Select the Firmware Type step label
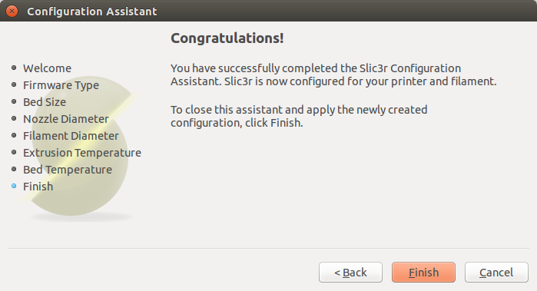 (x=61, y=85)
